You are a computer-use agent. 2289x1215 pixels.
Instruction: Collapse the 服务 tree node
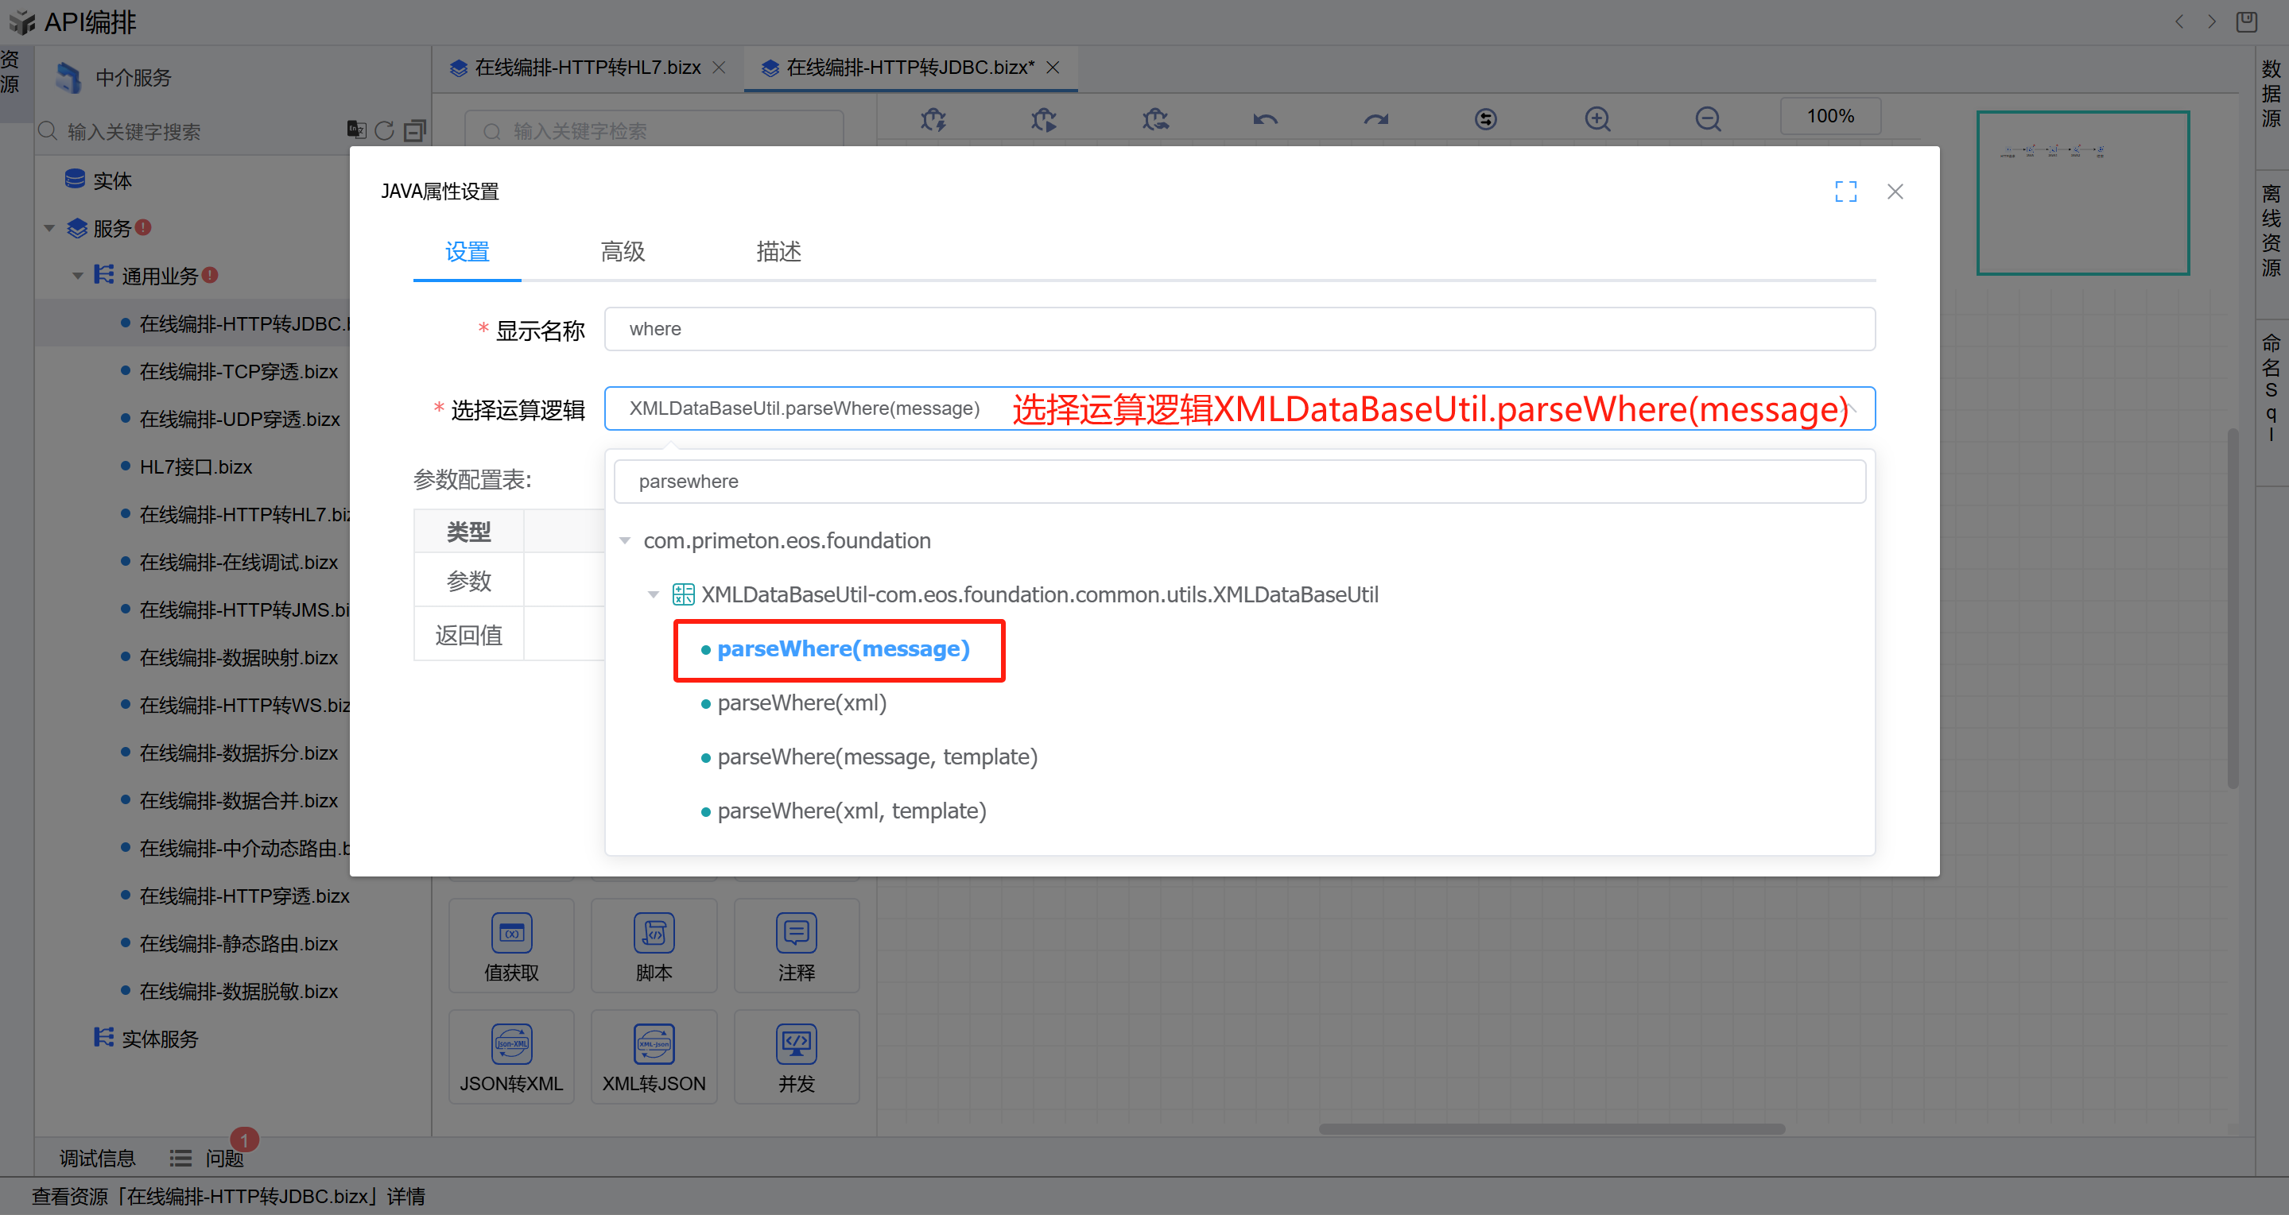tap(50, 228)
